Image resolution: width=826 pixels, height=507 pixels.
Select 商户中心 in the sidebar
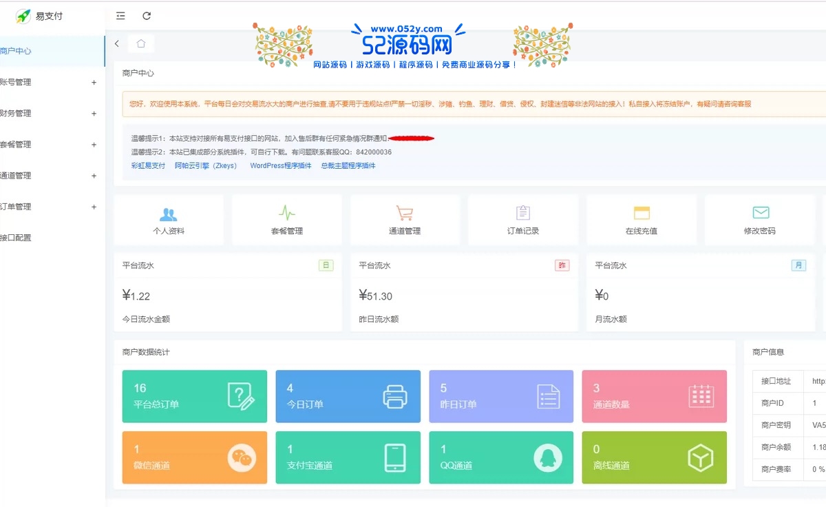pyautogui.click(x=52, y=51)
